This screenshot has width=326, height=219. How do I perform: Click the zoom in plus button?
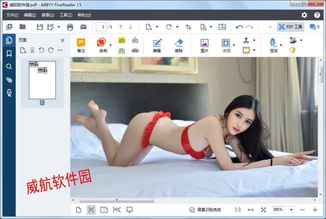click(315, 209)
